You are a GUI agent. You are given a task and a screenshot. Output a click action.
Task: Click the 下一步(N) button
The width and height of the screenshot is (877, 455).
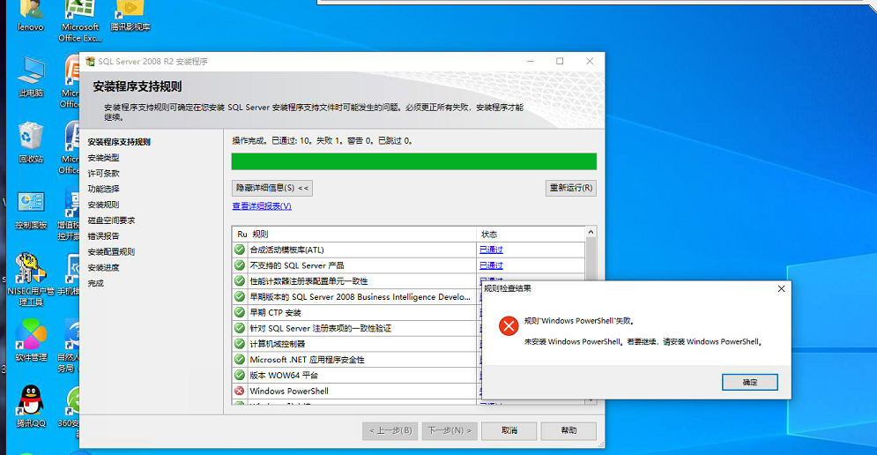coord(450,430)
